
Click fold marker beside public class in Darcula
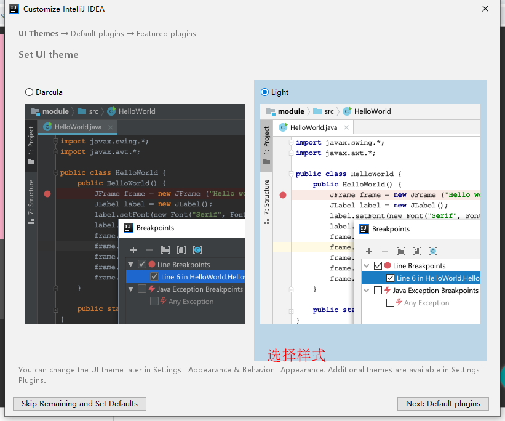point(55,172)
